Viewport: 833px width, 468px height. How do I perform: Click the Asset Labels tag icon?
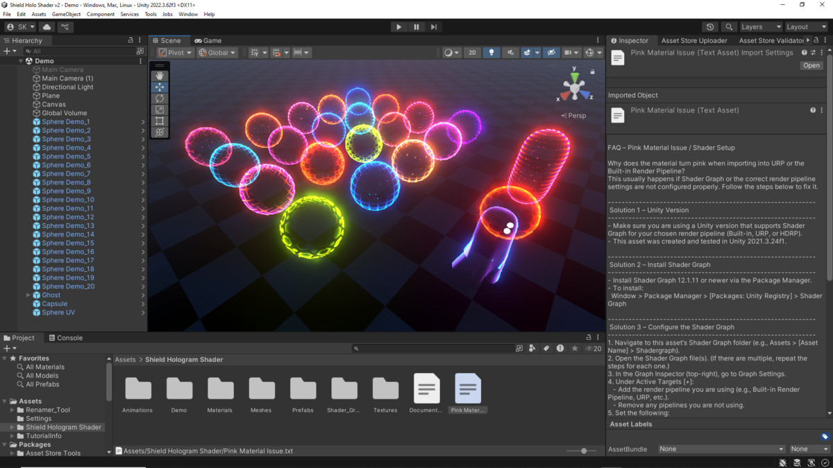825,437
